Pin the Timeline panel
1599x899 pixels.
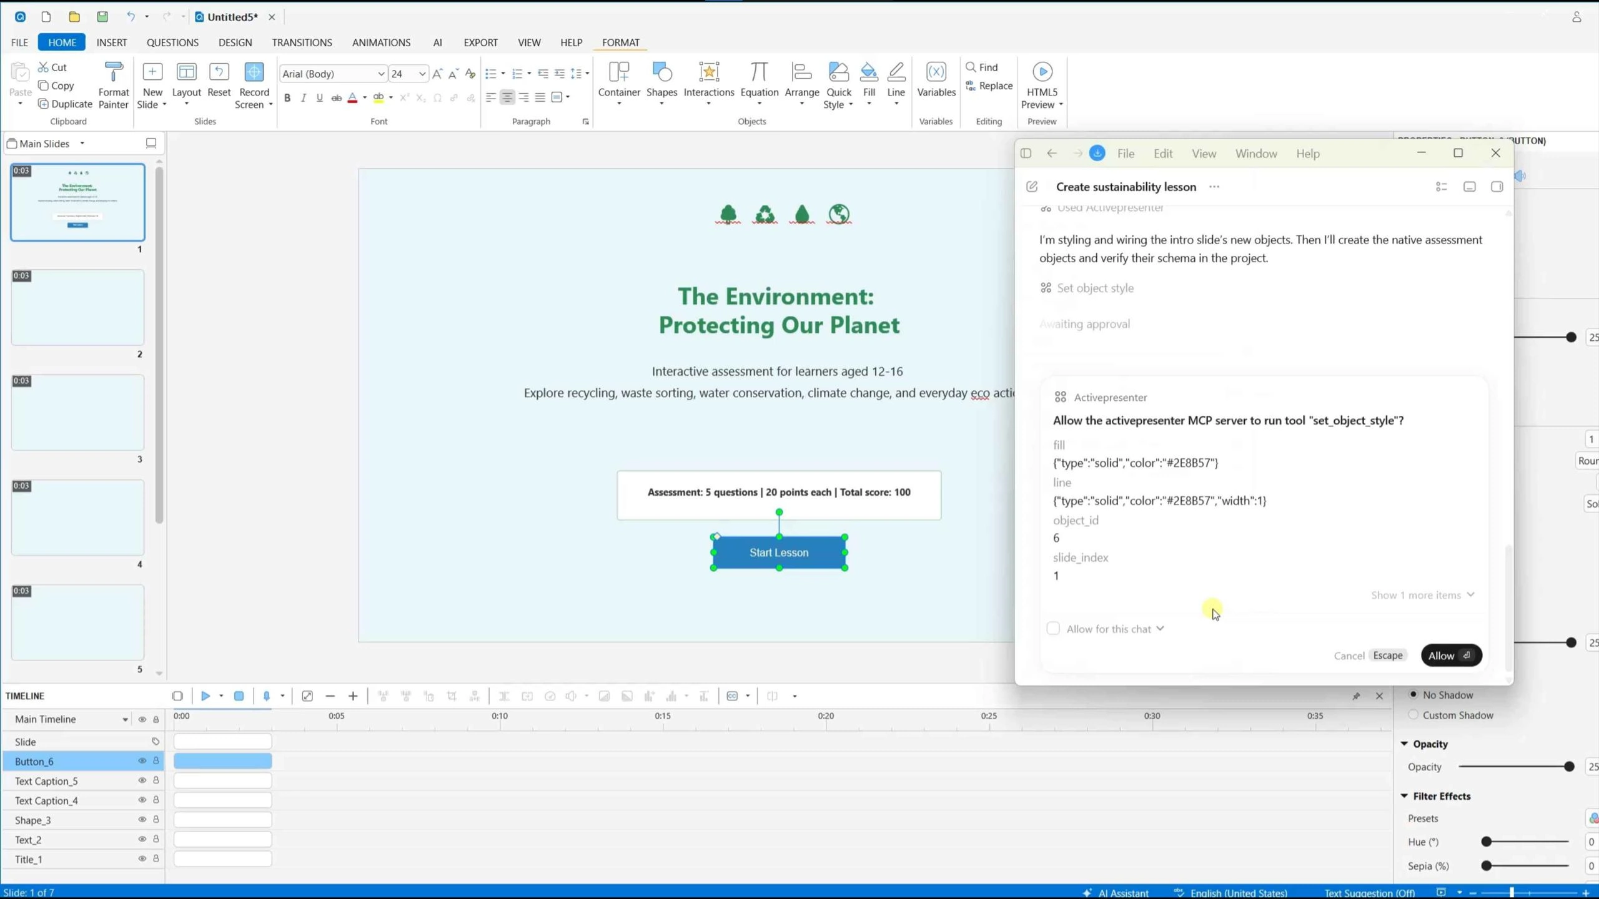click(1356, 696)
